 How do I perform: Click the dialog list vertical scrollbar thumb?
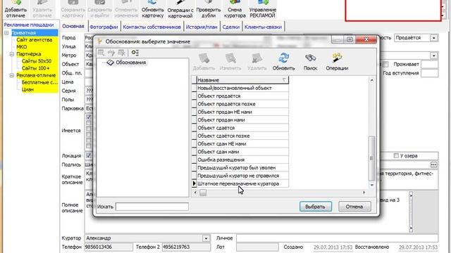pyautogui.click(x=371, y=158)
